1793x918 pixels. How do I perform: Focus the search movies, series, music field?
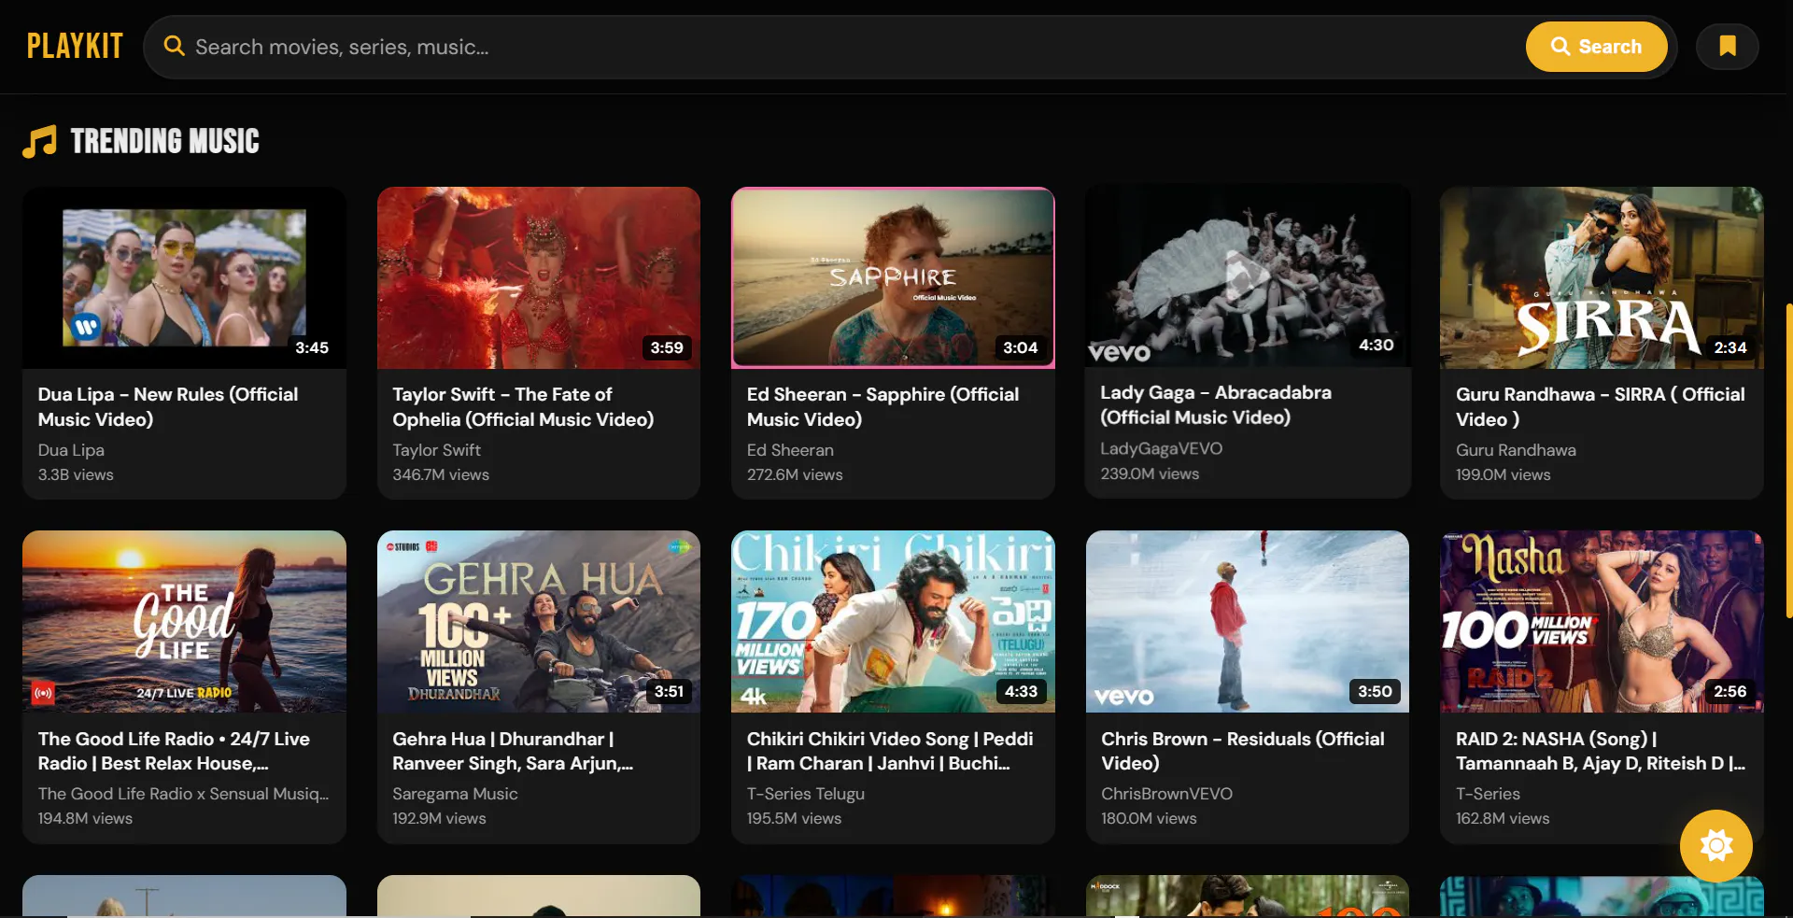click(x=840, y=47)
